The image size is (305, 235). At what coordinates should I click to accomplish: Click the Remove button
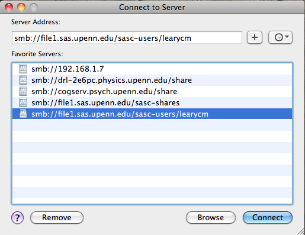tap(57, 217)
